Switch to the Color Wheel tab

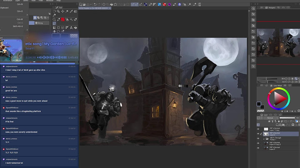click(276, 86)
